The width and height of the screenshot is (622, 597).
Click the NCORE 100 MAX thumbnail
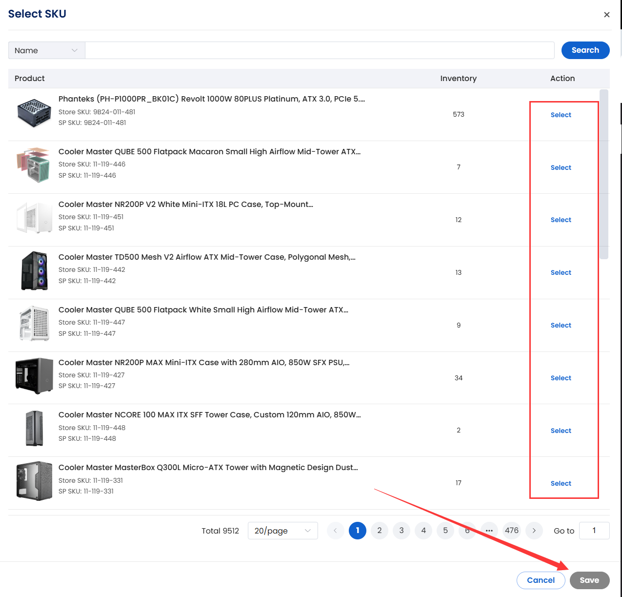pyautogui.click(x=34, y=429)
